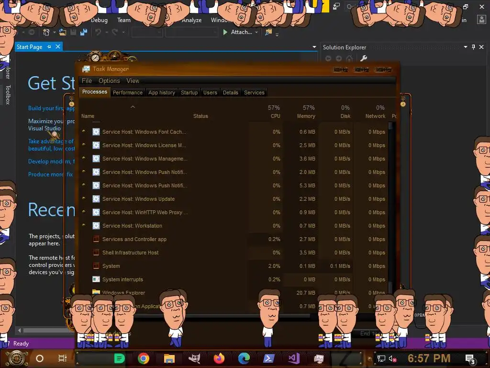
Task: Toggle auto-hide pin on Solution Explorer
Action: click(473, 47)
